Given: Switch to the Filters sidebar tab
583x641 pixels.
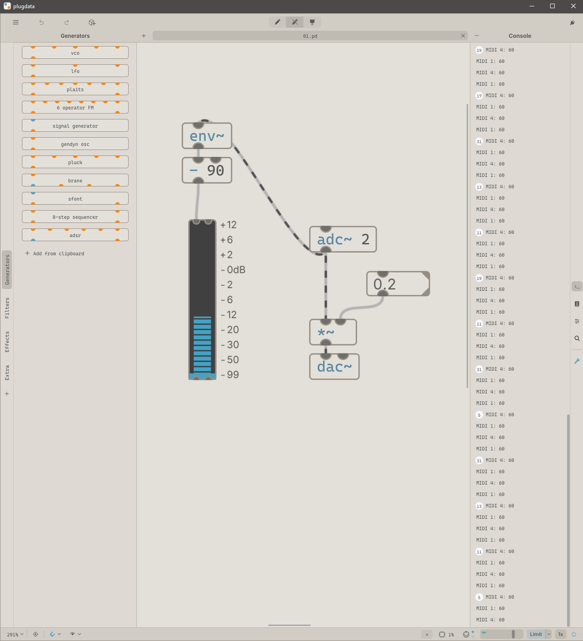Looking at the screenshot, I should [x=7, y=308].
